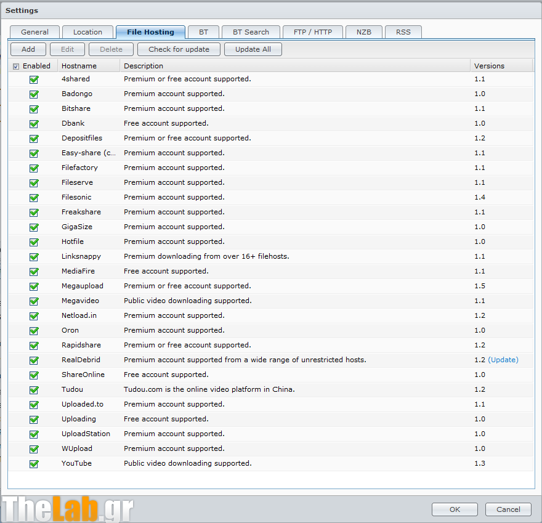This screenshot has width=542, height=523.
Task: Uncheck the Filesonic checkbox
Action: pos(34,198)
